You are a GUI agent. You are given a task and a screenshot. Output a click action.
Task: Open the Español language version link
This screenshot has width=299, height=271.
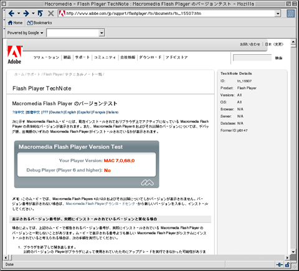point(84,112)
